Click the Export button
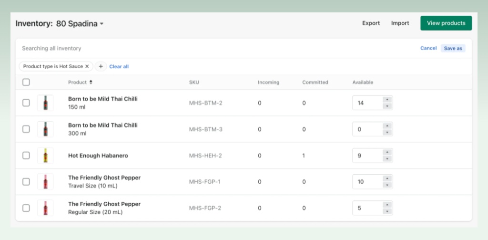The width and height of the screenshot is (488, 240). pos(371,23)
